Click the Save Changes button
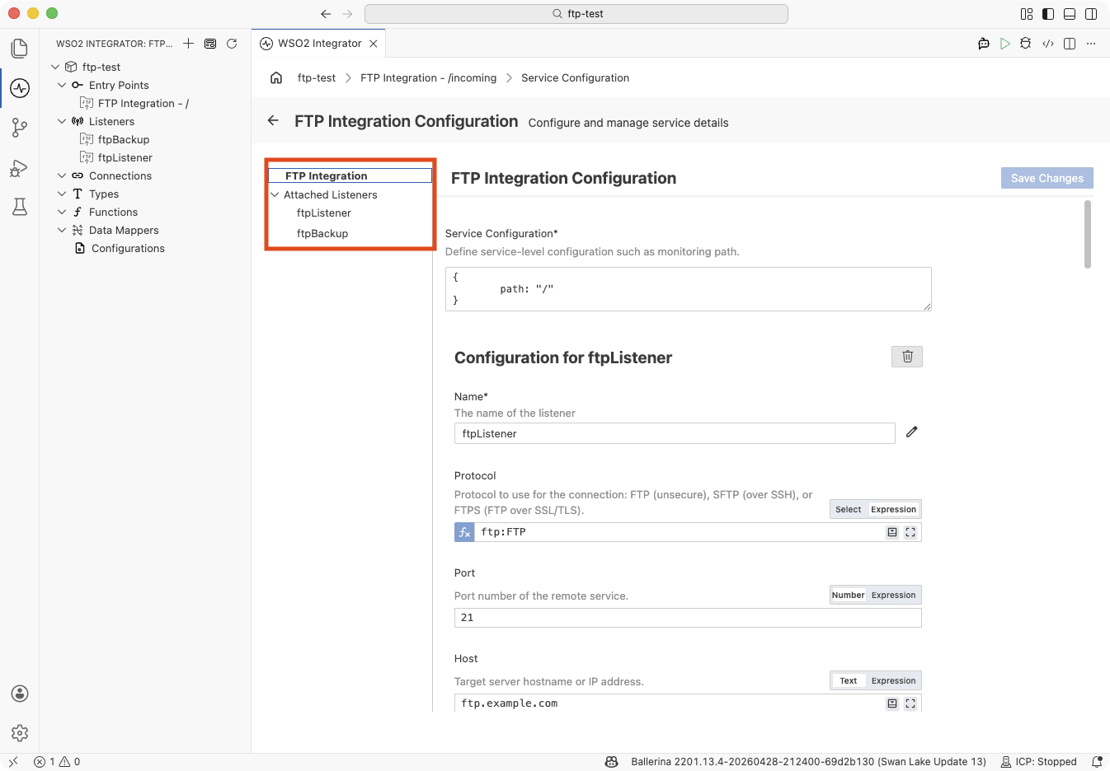This screenshot has height=771, width=1110. (1047, 178)
